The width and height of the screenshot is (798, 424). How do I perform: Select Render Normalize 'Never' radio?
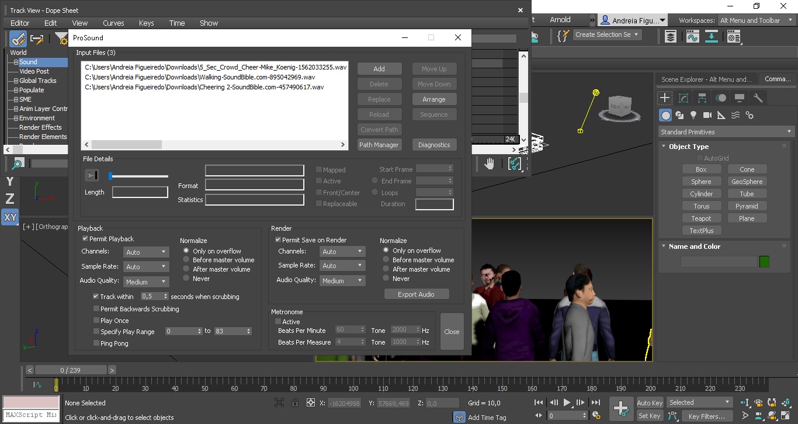tap(386, 279)
